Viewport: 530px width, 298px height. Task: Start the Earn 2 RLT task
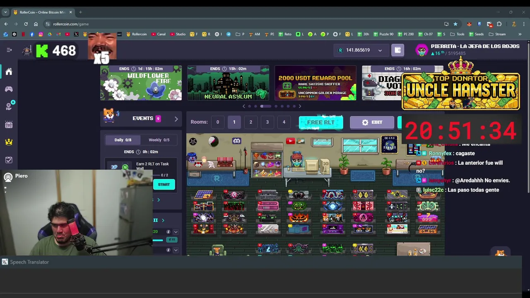(x=164, y=185)
